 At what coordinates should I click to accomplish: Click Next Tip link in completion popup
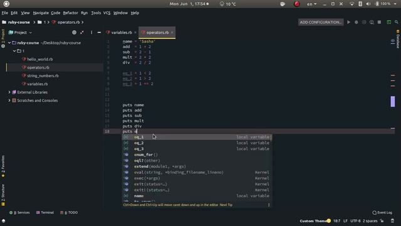pos(226,205)
